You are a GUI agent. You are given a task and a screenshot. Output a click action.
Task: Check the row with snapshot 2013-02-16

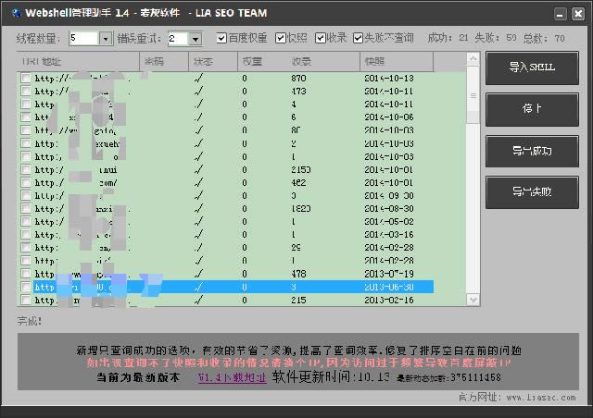(x=26, y=300)
